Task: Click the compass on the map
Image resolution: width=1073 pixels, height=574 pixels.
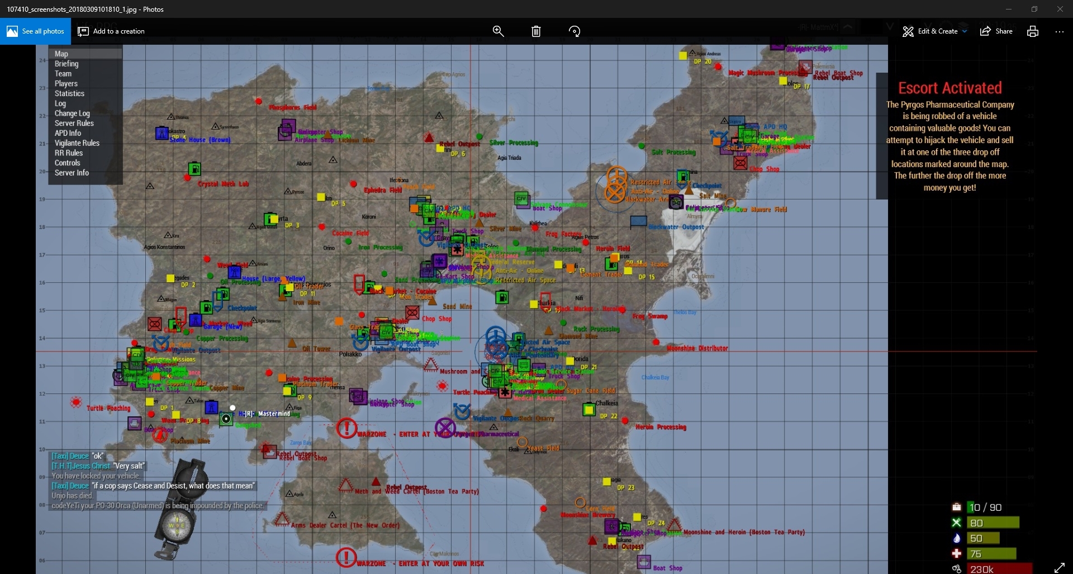Action: pyautogui.click(x=180, y=509)
